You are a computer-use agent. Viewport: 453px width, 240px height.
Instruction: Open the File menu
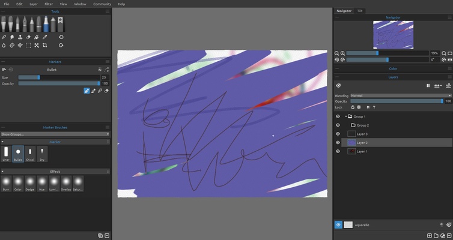(x=7, y=4)
